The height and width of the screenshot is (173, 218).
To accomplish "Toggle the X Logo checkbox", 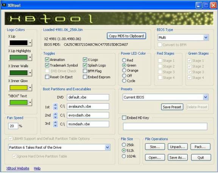I will click(x=85, y=60).
